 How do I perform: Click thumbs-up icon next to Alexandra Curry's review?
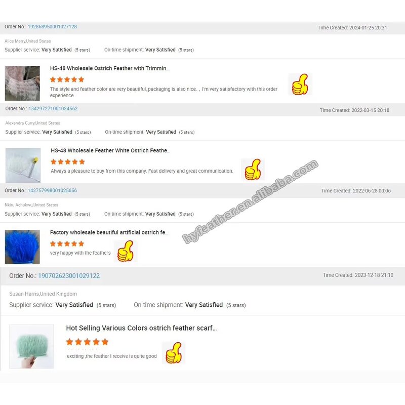pyautogui.click(x=253, y=170)
